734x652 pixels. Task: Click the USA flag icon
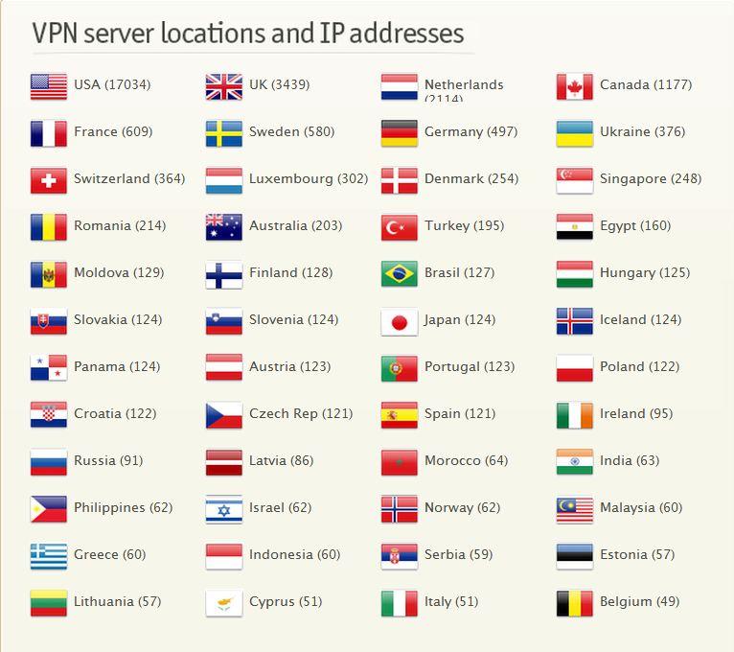[49, 86]
